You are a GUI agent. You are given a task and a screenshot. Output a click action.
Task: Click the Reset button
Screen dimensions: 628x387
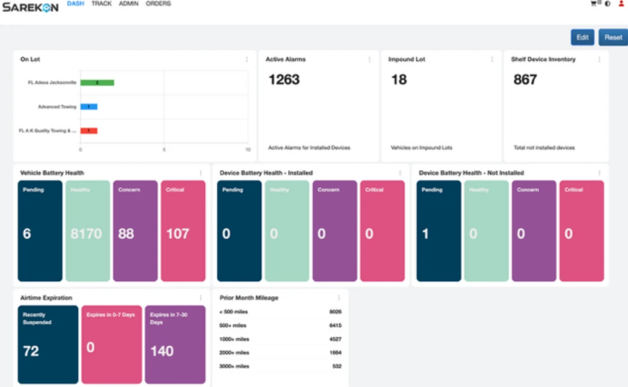[x=613, y=37]
